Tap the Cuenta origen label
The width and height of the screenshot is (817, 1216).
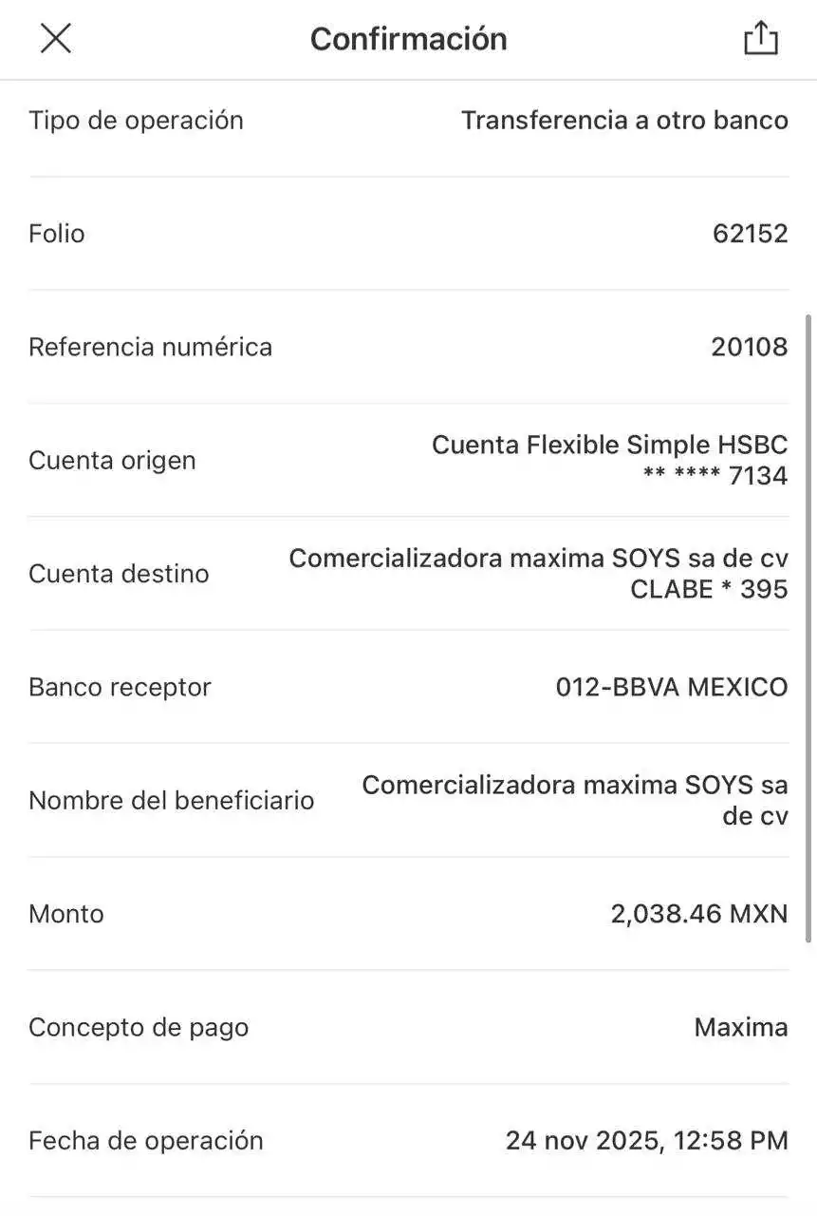click(x=112, y=460)
